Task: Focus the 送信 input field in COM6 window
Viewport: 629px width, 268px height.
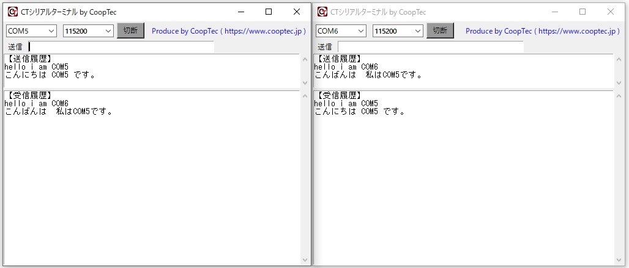Action: (430, 46)
